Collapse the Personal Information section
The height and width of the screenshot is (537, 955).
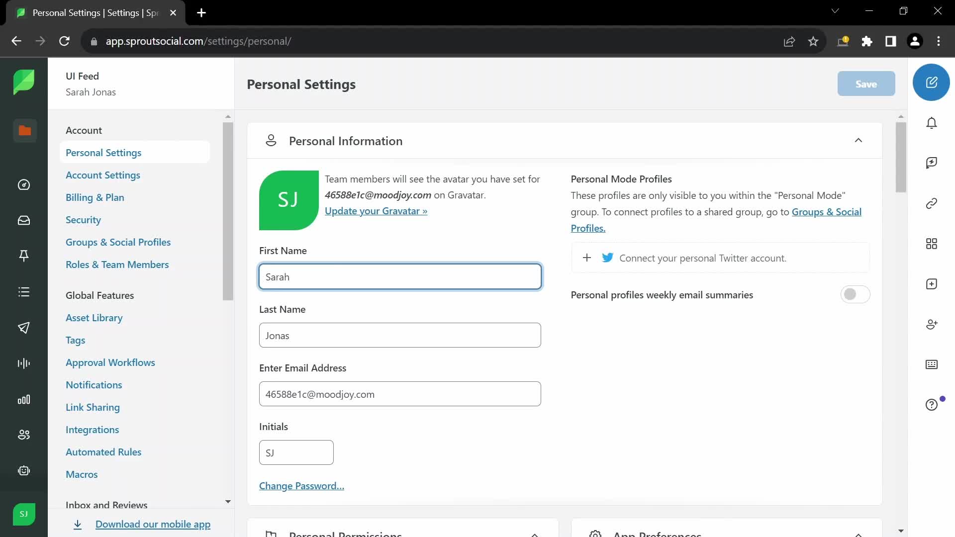click(x=859, y=140)
